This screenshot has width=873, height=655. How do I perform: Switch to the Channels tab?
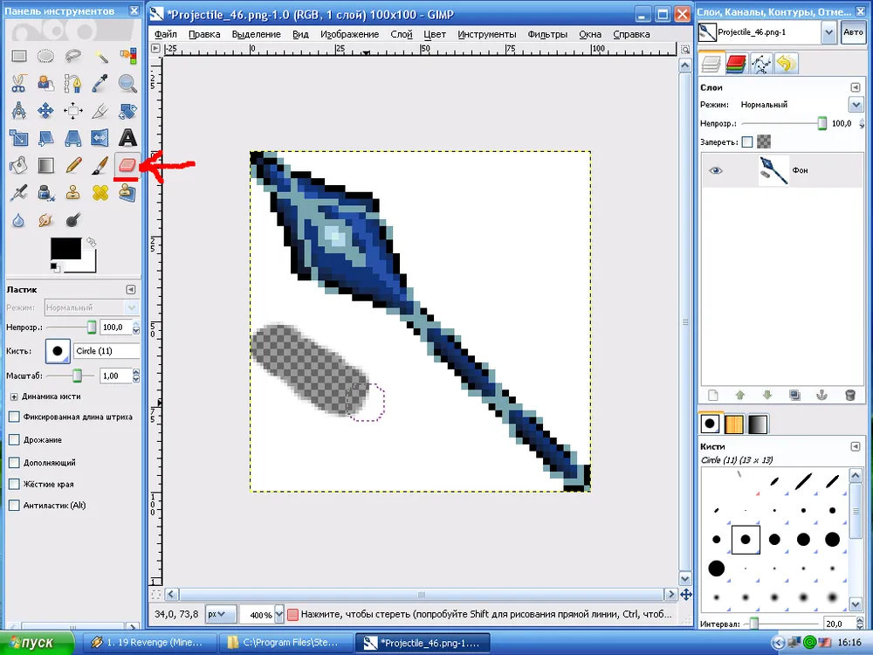tap(736, 63)
